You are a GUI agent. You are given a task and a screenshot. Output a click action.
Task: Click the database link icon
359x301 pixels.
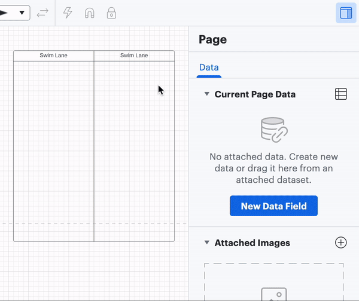coord(274,130)
